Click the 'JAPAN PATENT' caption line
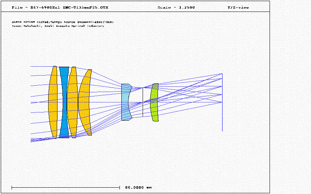Image resolution: width=311 pixels, height=194 pixels. 63,22
